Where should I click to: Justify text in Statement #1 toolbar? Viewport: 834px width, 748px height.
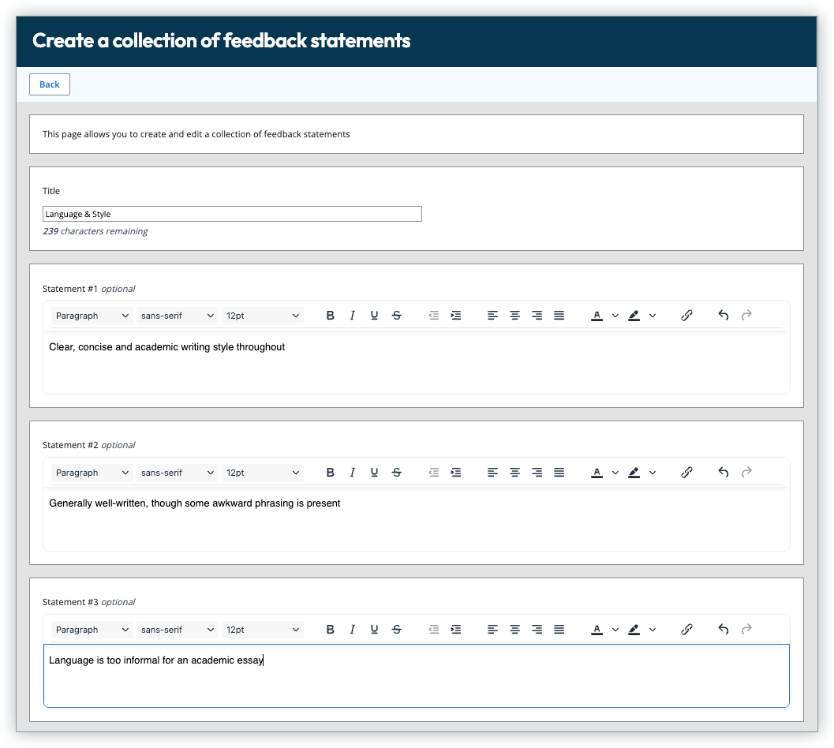pyautogui.click(x=559, y=316)
